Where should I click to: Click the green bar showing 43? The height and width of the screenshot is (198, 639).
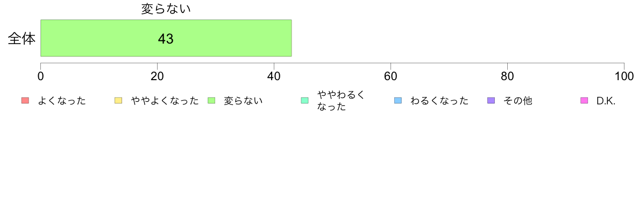(x=166, y=38)
